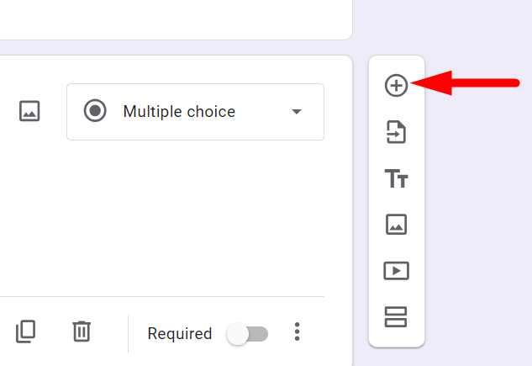The image size is (532, 366).
Task: Add a new section to the form
Action: (396, 316)
